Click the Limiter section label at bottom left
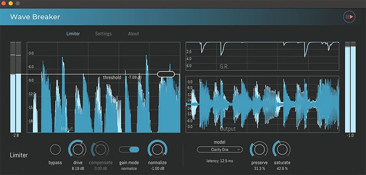 (19, 155)
